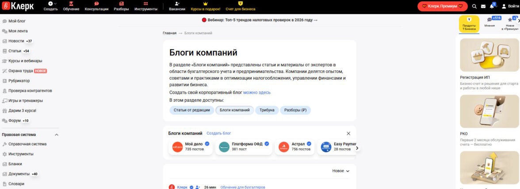Click the Клерк.Премиум red button
This screenshot has width=520, height=189.
click(x=442, y=6)
